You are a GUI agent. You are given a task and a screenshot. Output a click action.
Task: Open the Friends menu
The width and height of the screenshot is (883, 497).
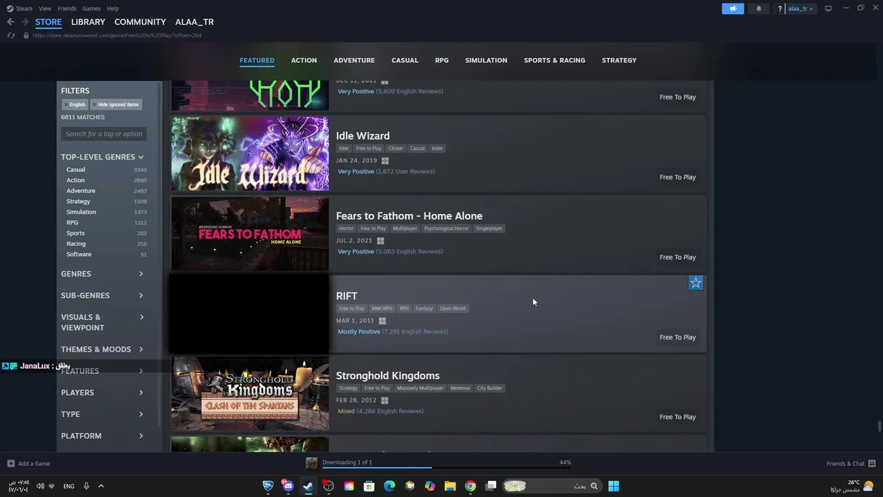point(67,8)
